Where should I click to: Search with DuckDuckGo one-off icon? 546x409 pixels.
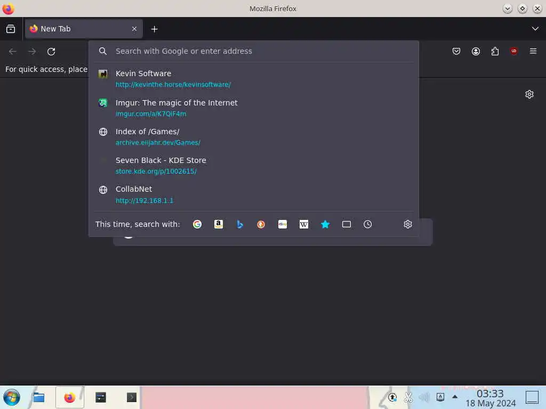point(261,224)
